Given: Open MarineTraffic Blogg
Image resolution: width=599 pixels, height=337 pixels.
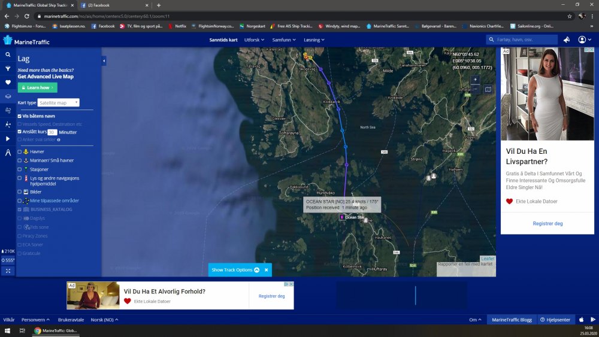Looking at the screenshot, I should pyautogui.click(x=512, y=320).
